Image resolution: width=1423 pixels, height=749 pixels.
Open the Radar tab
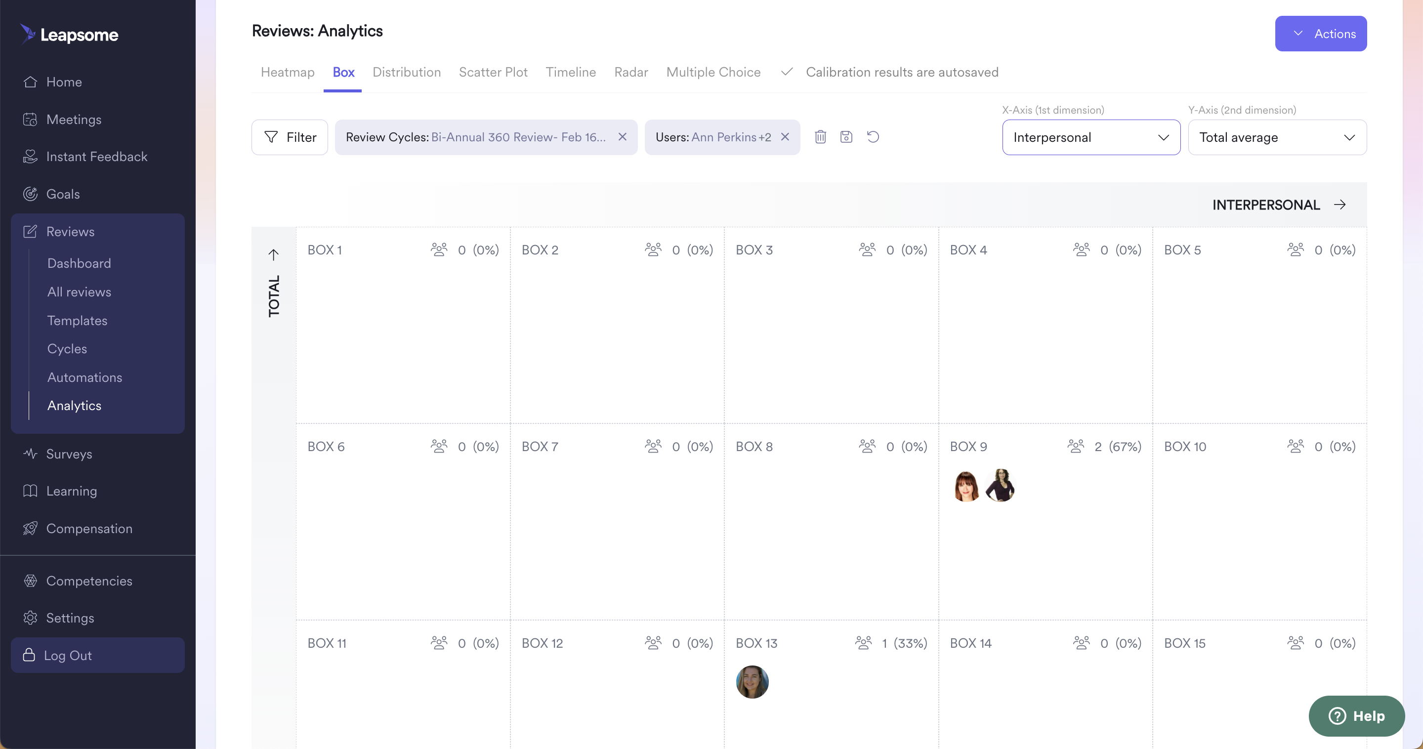631,72
